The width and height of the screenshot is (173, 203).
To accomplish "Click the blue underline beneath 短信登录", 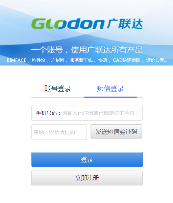I will (x=110, y=97).
